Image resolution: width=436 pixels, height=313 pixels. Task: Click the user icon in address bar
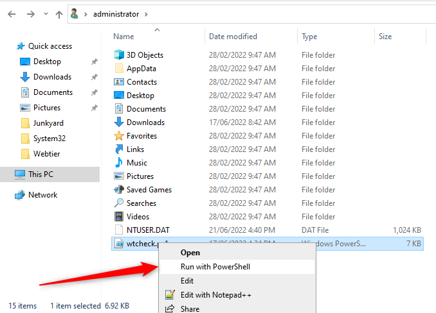pos(75,14)
